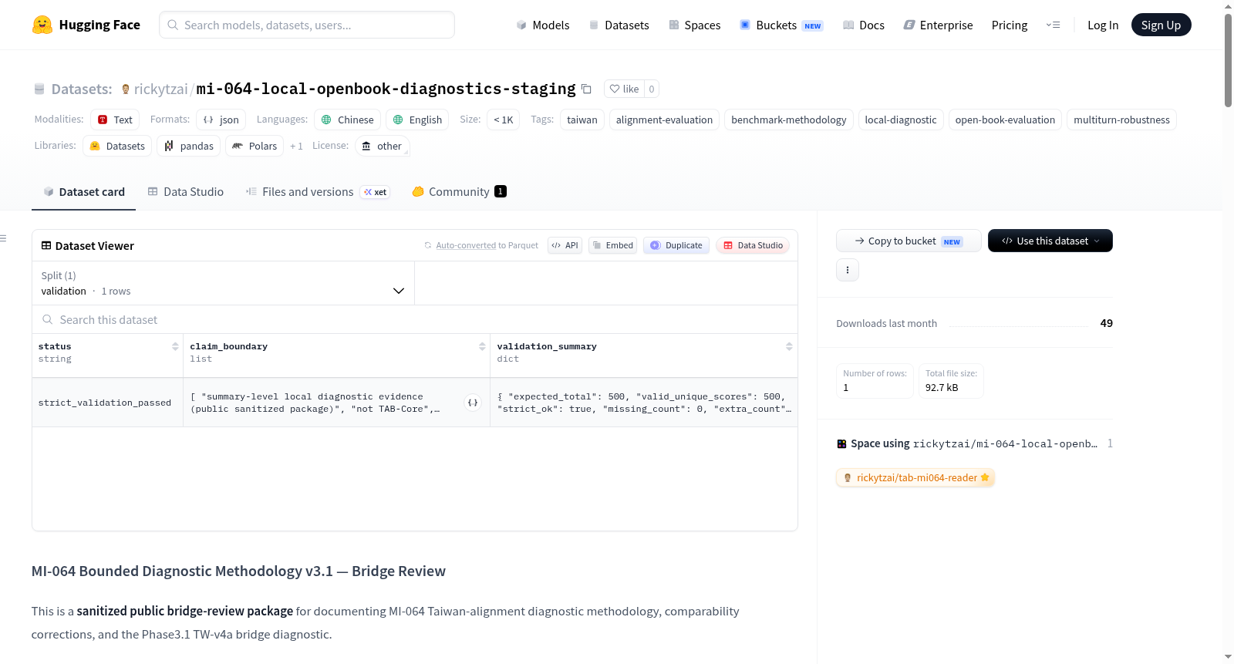
Task: Open the left sidebar table of contents icon
Action: tap(4, 238)
